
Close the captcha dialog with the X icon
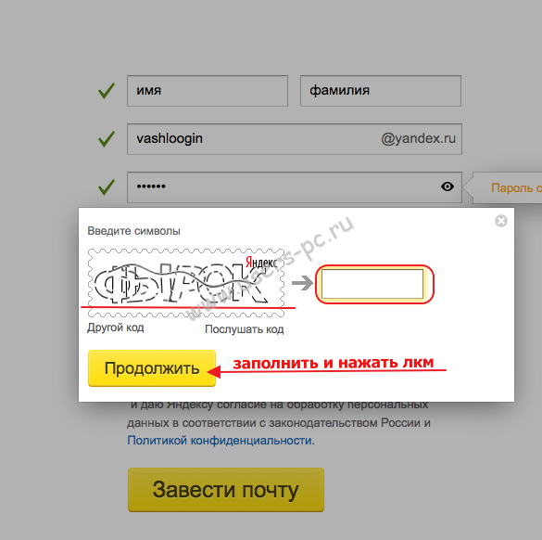(x=501, y=221)
